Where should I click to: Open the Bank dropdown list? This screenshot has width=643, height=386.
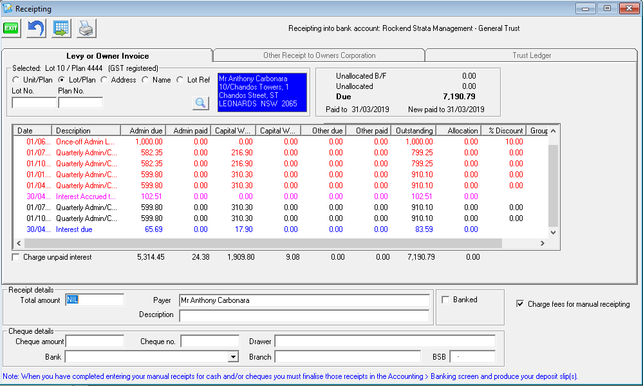[x=233, y=357]
